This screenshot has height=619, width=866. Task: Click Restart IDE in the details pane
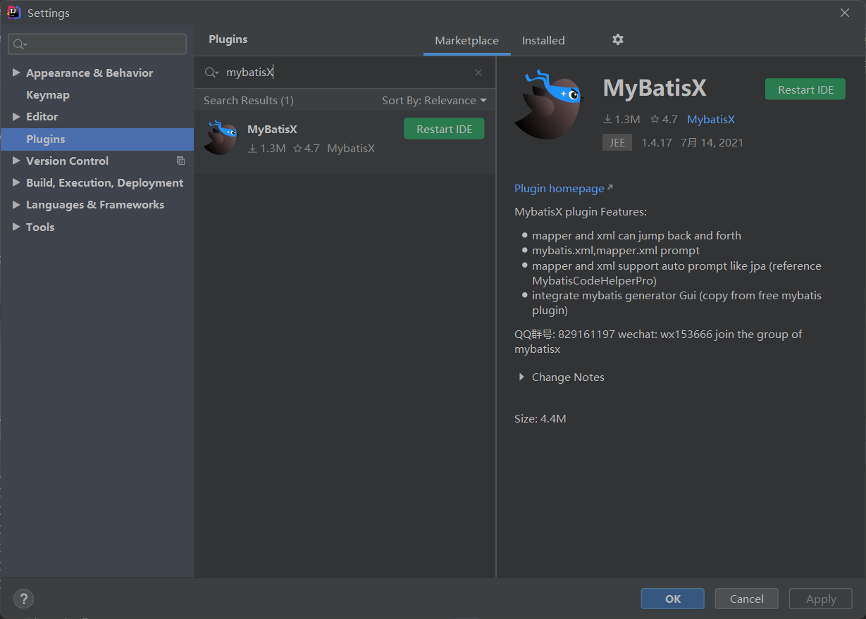pos(805,89)
